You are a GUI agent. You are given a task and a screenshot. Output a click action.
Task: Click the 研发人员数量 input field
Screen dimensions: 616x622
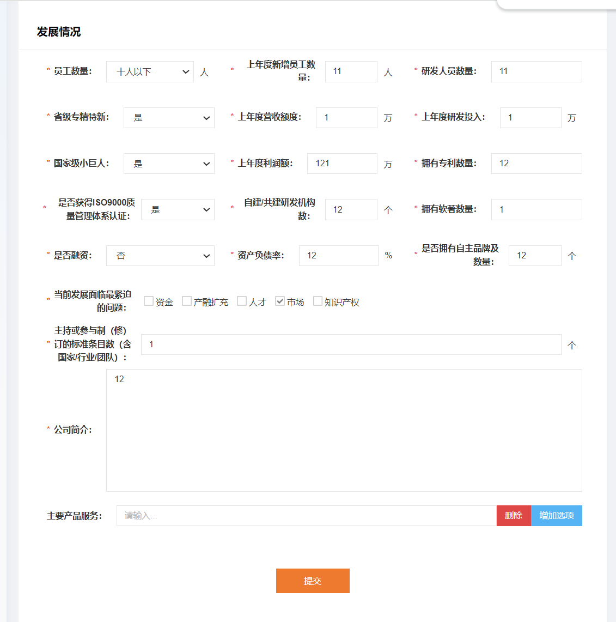coord(536,72)
